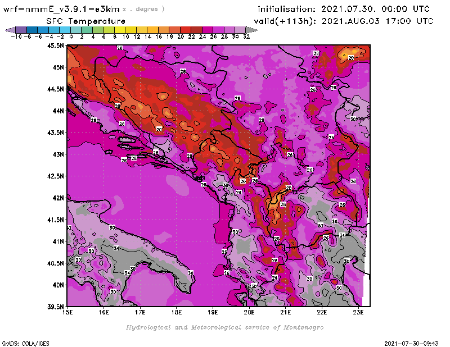Click the magenta swatch between 24 and 26

coord(208,30)
